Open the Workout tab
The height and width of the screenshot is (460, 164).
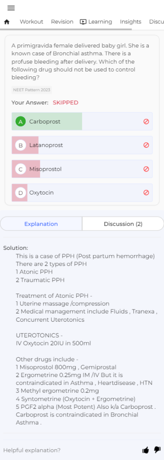pos(31,22)
